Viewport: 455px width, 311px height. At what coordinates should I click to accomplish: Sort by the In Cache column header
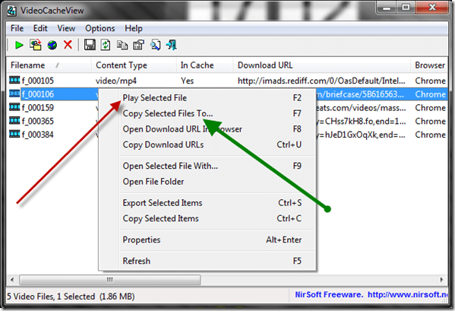[x=204, y=65]
